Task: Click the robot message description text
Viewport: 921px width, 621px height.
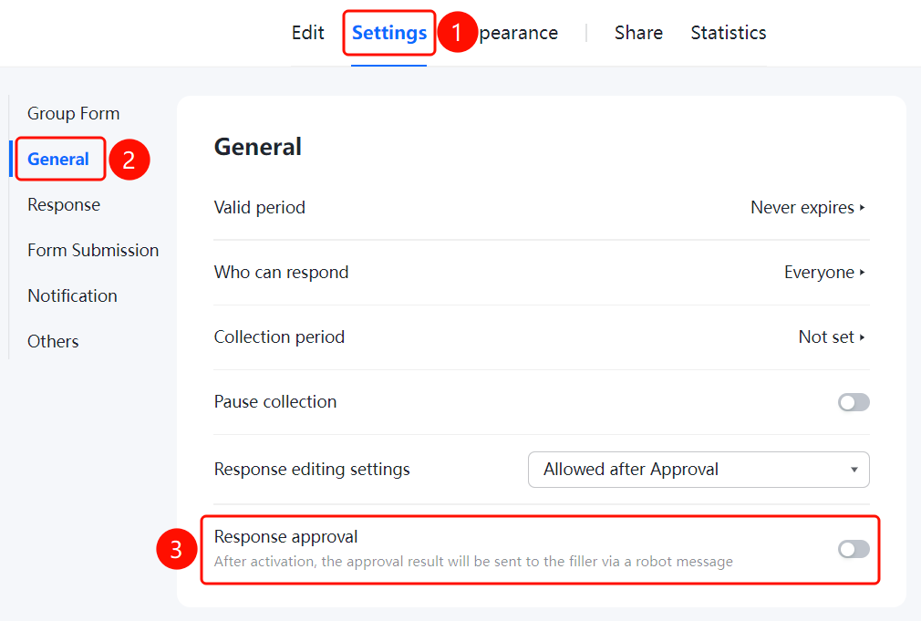Action: [473, 562]
